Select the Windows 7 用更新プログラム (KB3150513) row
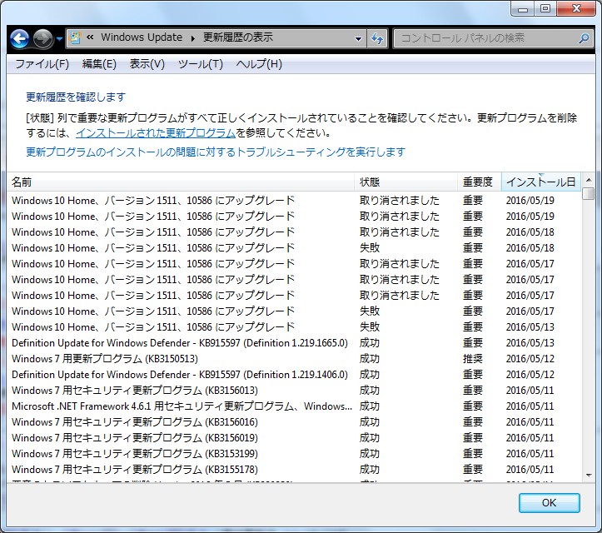 [x=294, y=359]
